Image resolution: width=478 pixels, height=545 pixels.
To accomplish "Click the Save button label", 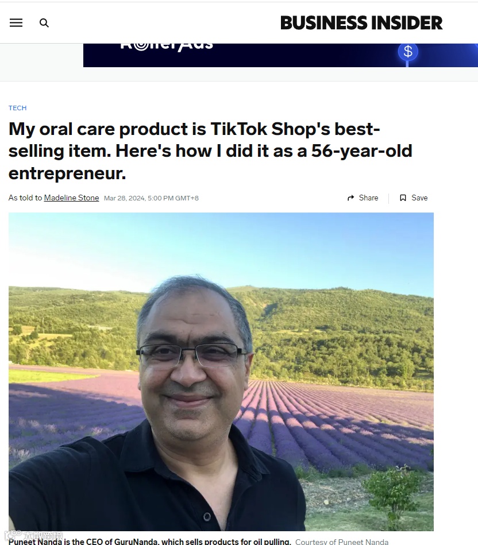I will pos(419,198).
